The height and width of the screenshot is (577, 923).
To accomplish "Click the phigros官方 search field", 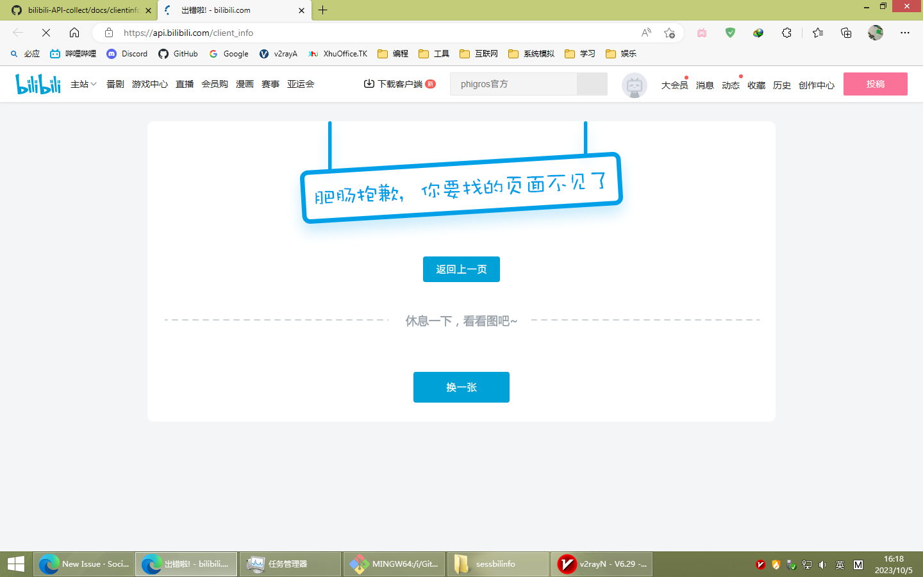I will [x=513, y=84].
